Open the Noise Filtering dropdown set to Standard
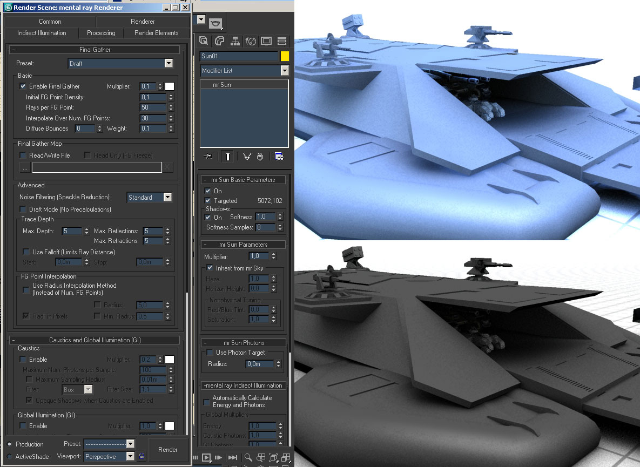Screen dimensions: 640x467 click(150, 198)
